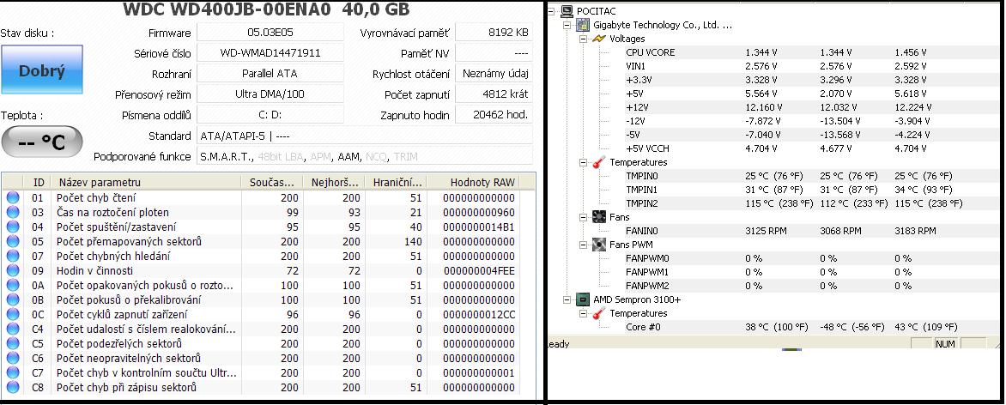The image size is (1006, 405).
Task: Click the drive letters field C: D:
Action: point(270,116)
